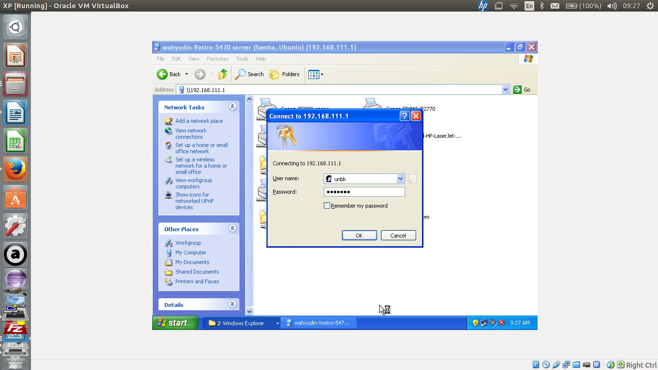Open the sound volume indicator
658x370 pixels.
point(612,6)
